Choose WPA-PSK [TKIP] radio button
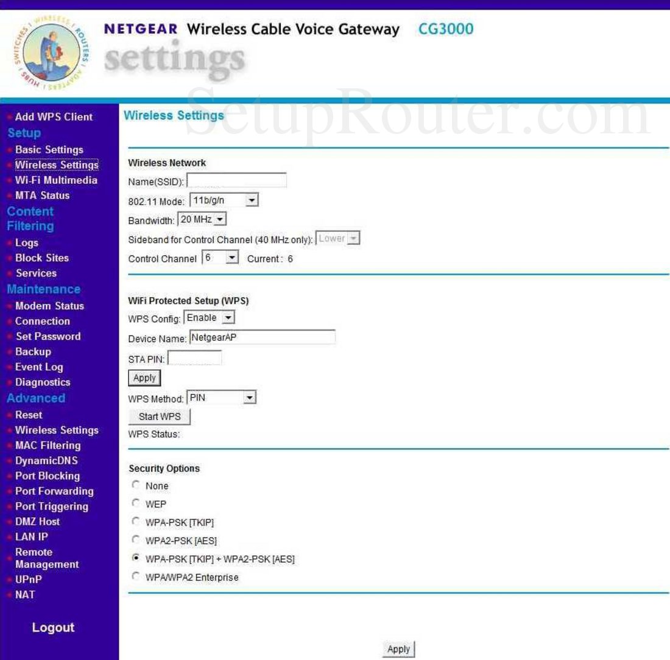Screen dimensions: 670x660 [x=135, y=521]
